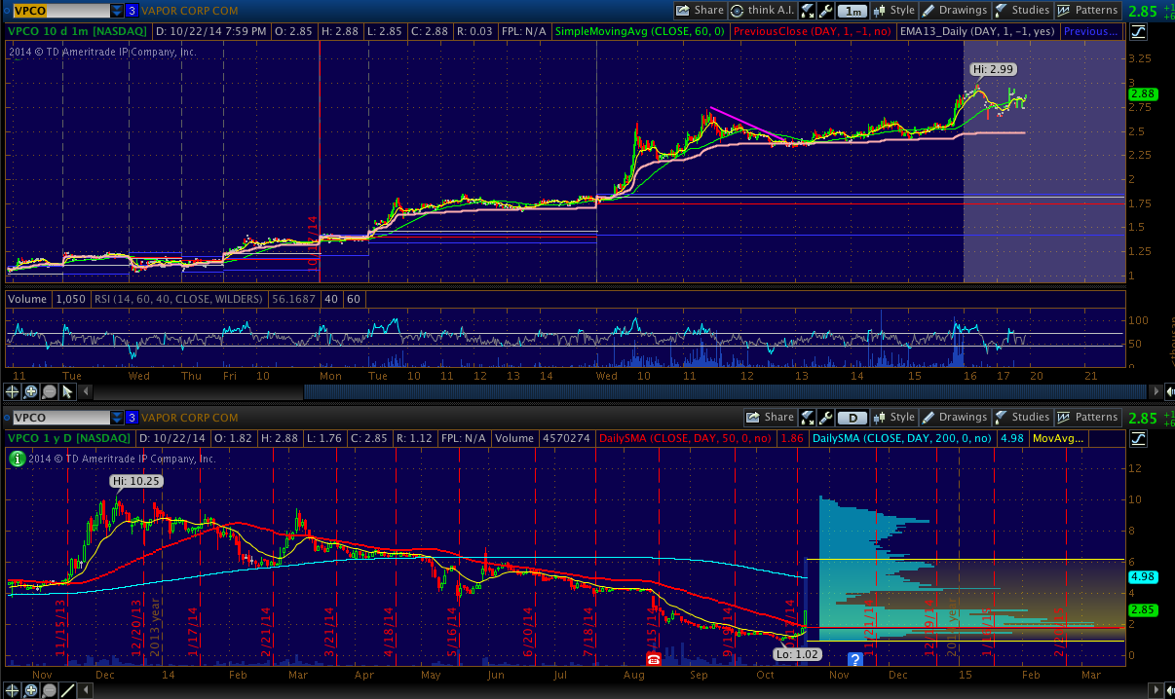Click zoom-in magnifier below upper chart
Image resolution: width=1175 pixels, height=699 pixels.
pyautogui.click(x=31, y=391)
